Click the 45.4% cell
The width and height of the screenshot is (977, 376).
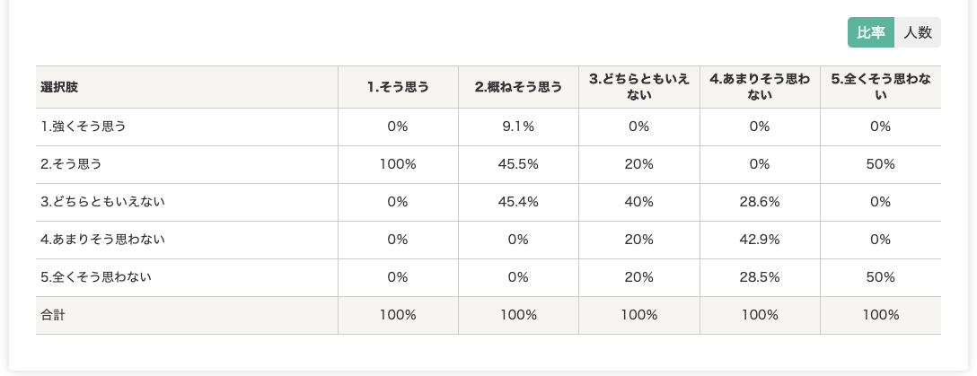518,202
